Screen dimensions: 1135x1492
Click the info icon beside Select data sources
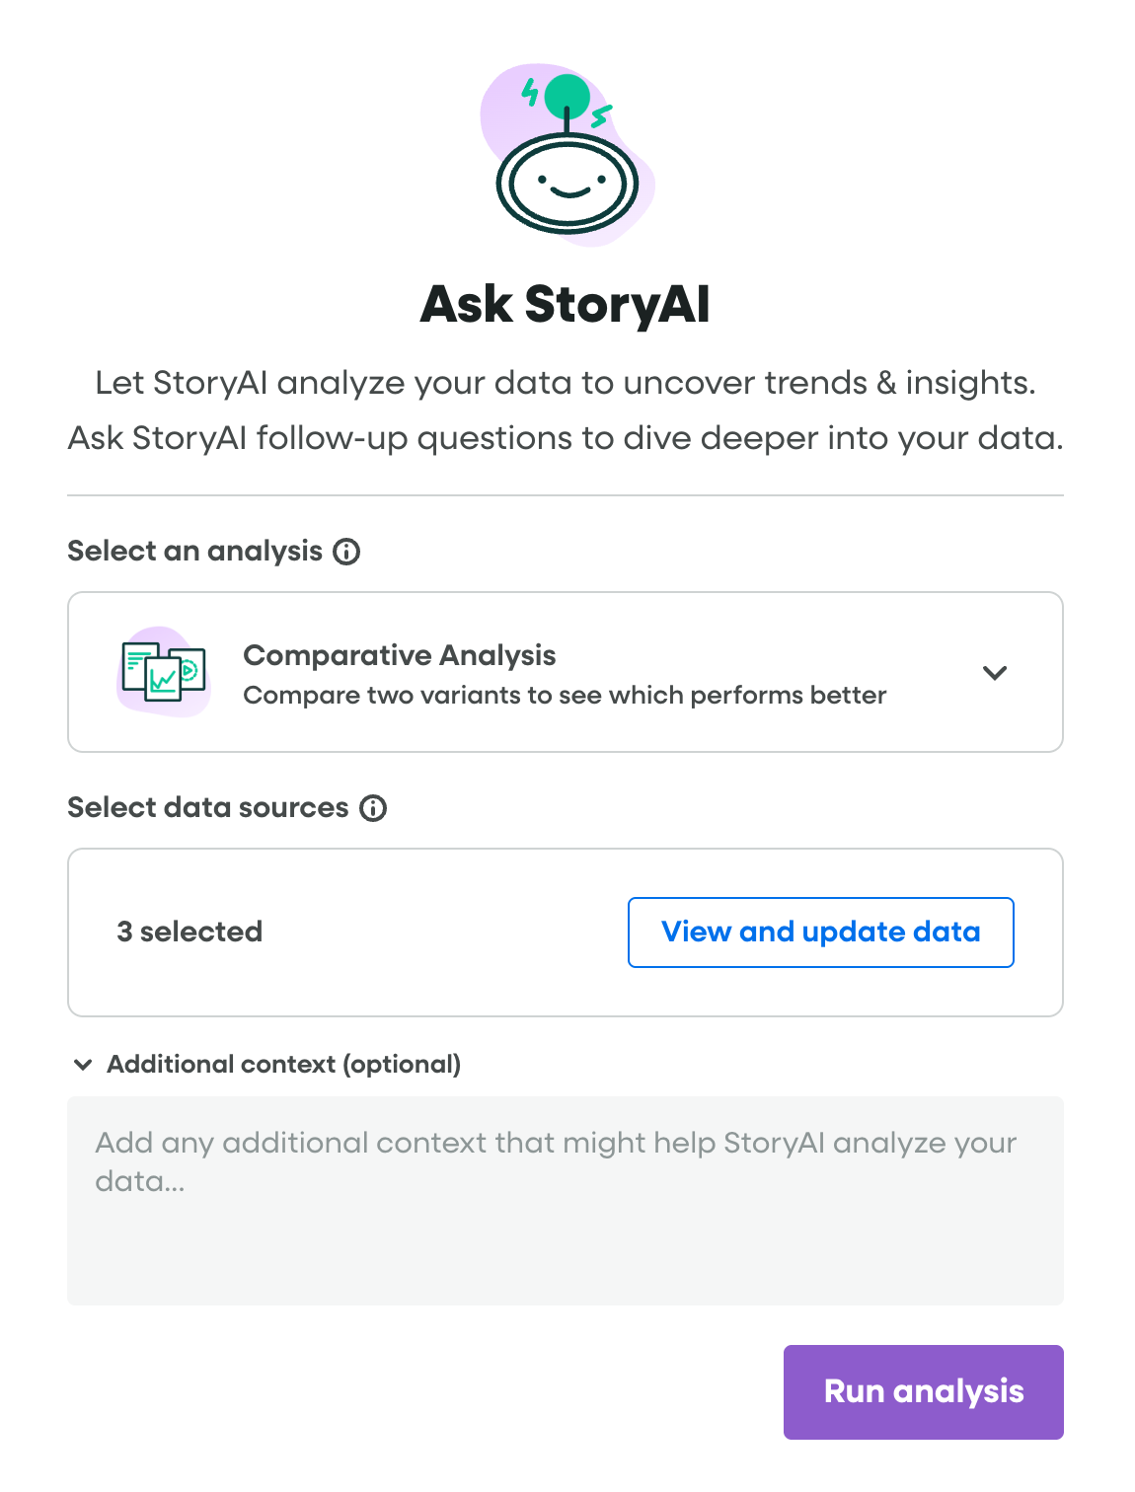pyautogui.click(x=373, y=808)
